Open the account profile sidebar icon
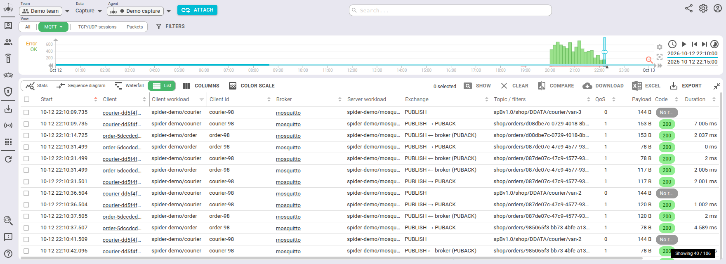This screenshot has height=264, width=726. (x=8, y=26)
